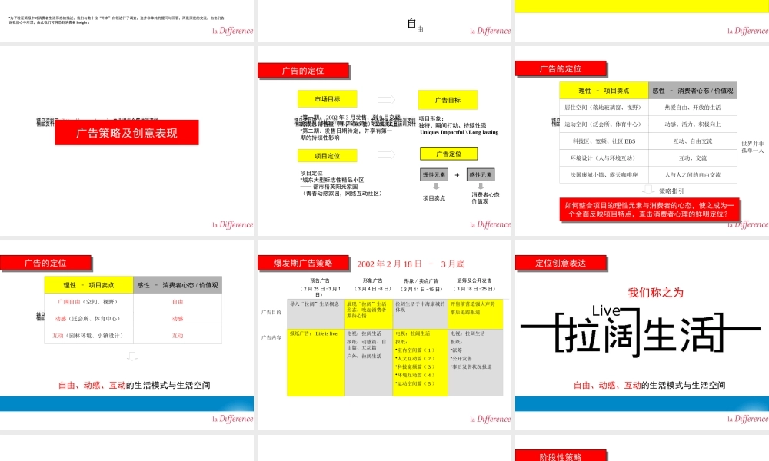Select the red 广告策略及创意表现 title box
This screenshot has width=769, height=461.
tap(127, 133)
